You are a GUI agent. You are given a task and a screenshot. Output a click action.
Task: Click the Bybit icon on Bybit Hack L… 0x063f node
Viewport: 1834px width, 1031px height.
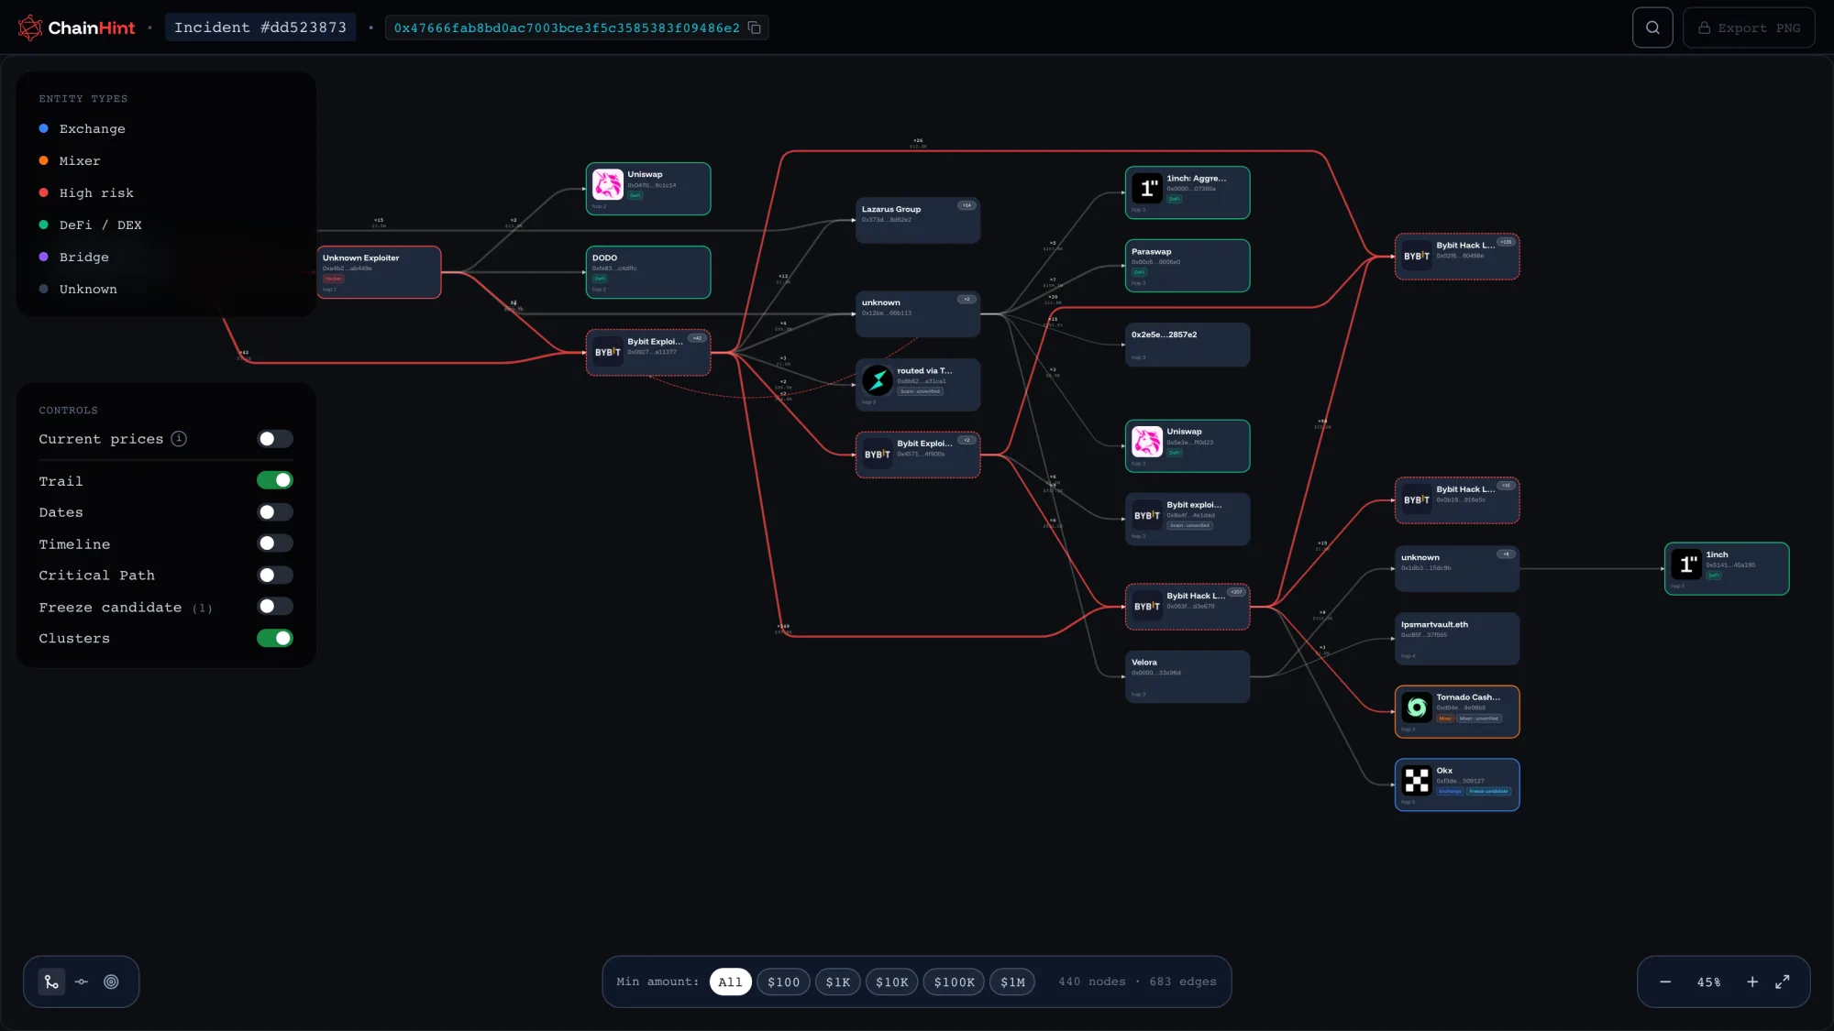pyautogui.click(x=1146, y=606)
